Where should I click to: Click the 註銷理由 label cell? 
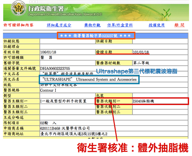tap(22, 47)
